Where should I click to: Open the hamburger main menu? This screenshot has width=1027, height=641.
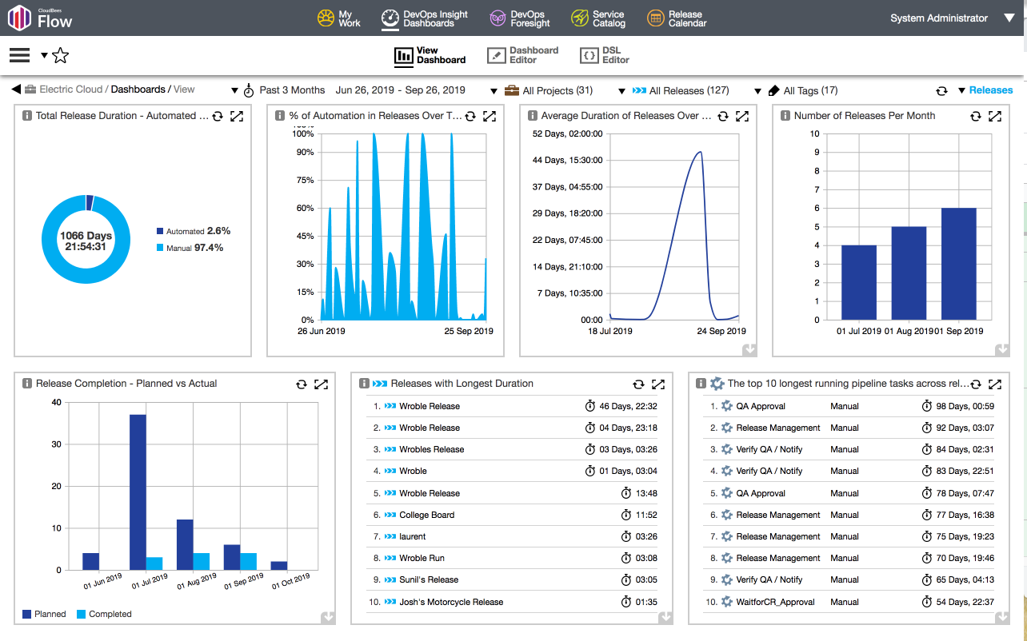pyautogui.click(x=19, y=55)
